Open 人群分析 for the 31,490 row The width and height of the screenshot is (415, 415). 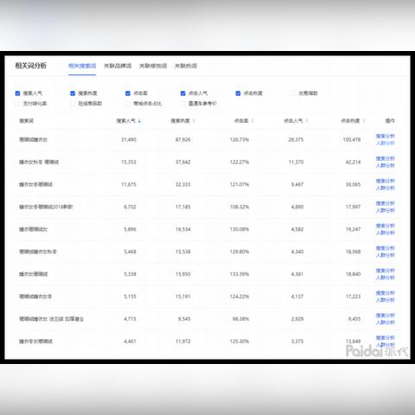click(x=385, y=143)
